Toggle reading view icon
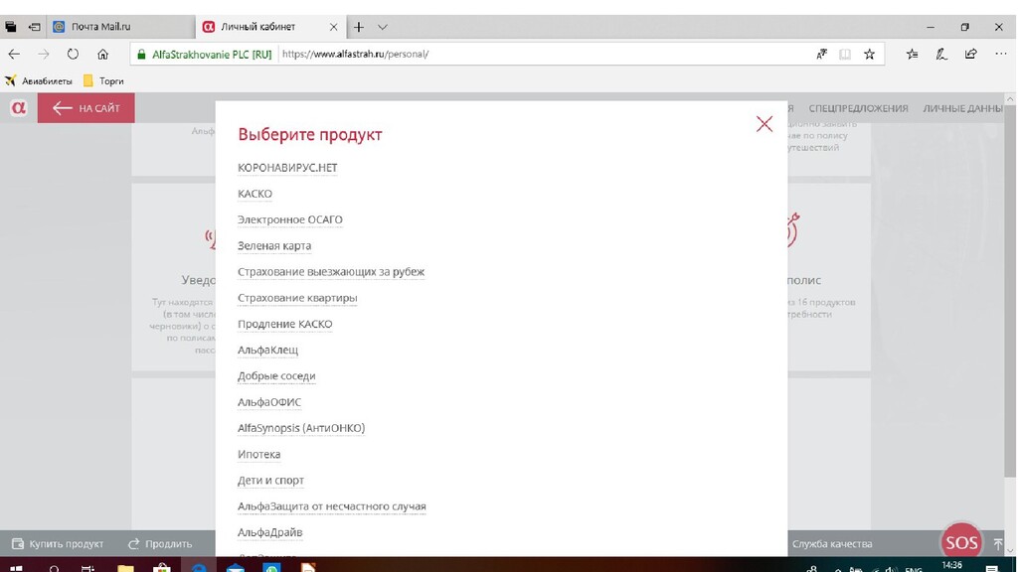The image size is (1018, 572). [x=845, y=55]
